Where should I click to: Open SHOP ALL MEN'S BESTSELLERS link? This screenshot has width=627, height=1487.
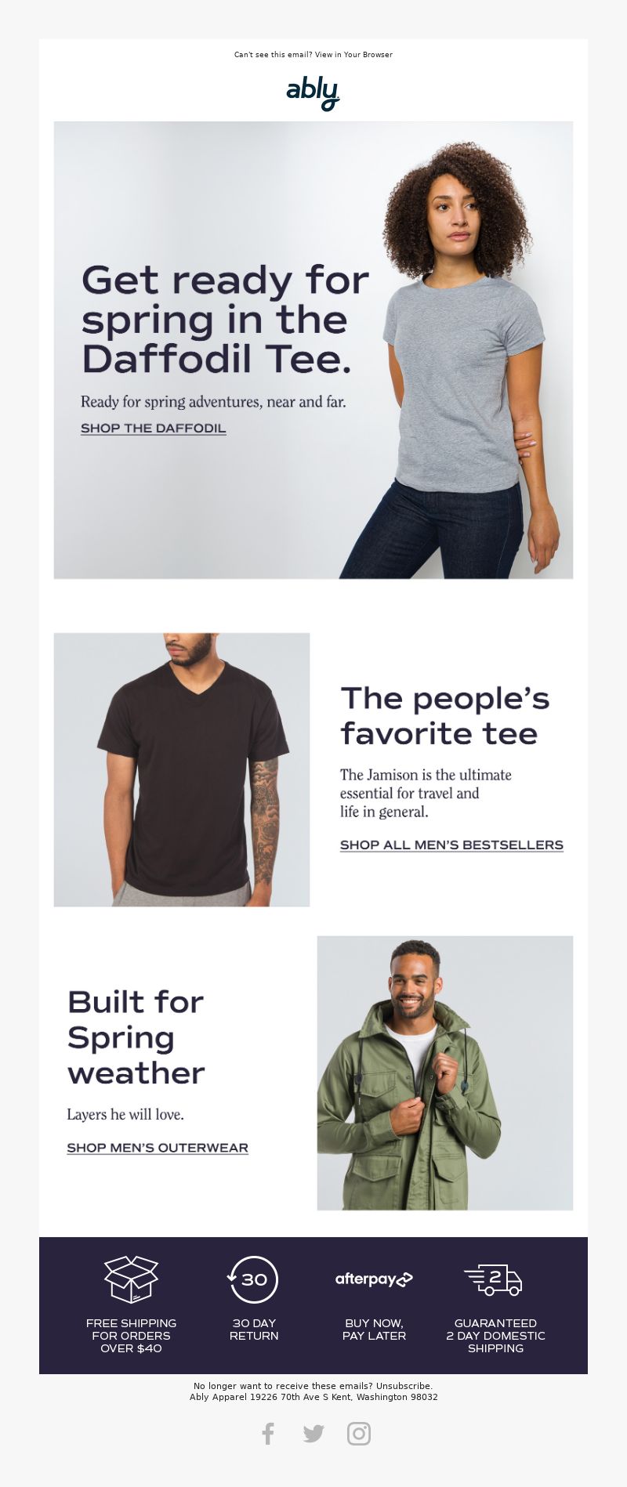pos(451,845)
